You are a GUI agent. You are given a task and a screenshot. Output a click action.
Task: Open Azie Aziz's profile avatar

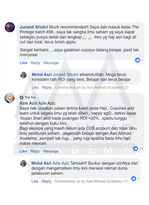(x=10, y=98)
